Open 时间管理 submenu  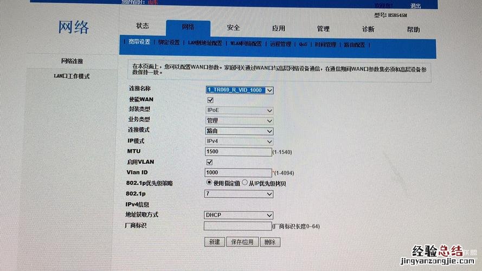(x=325, y=45)
